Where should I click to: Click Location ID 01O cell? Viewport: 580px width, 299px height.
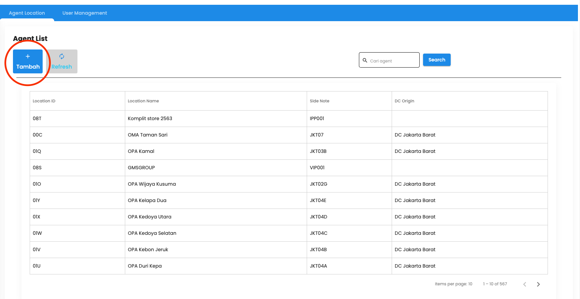click(x=37, y=184)
